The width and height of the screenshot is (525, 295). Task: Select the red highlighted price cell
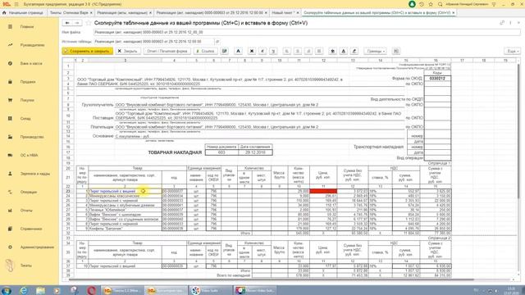323,191
